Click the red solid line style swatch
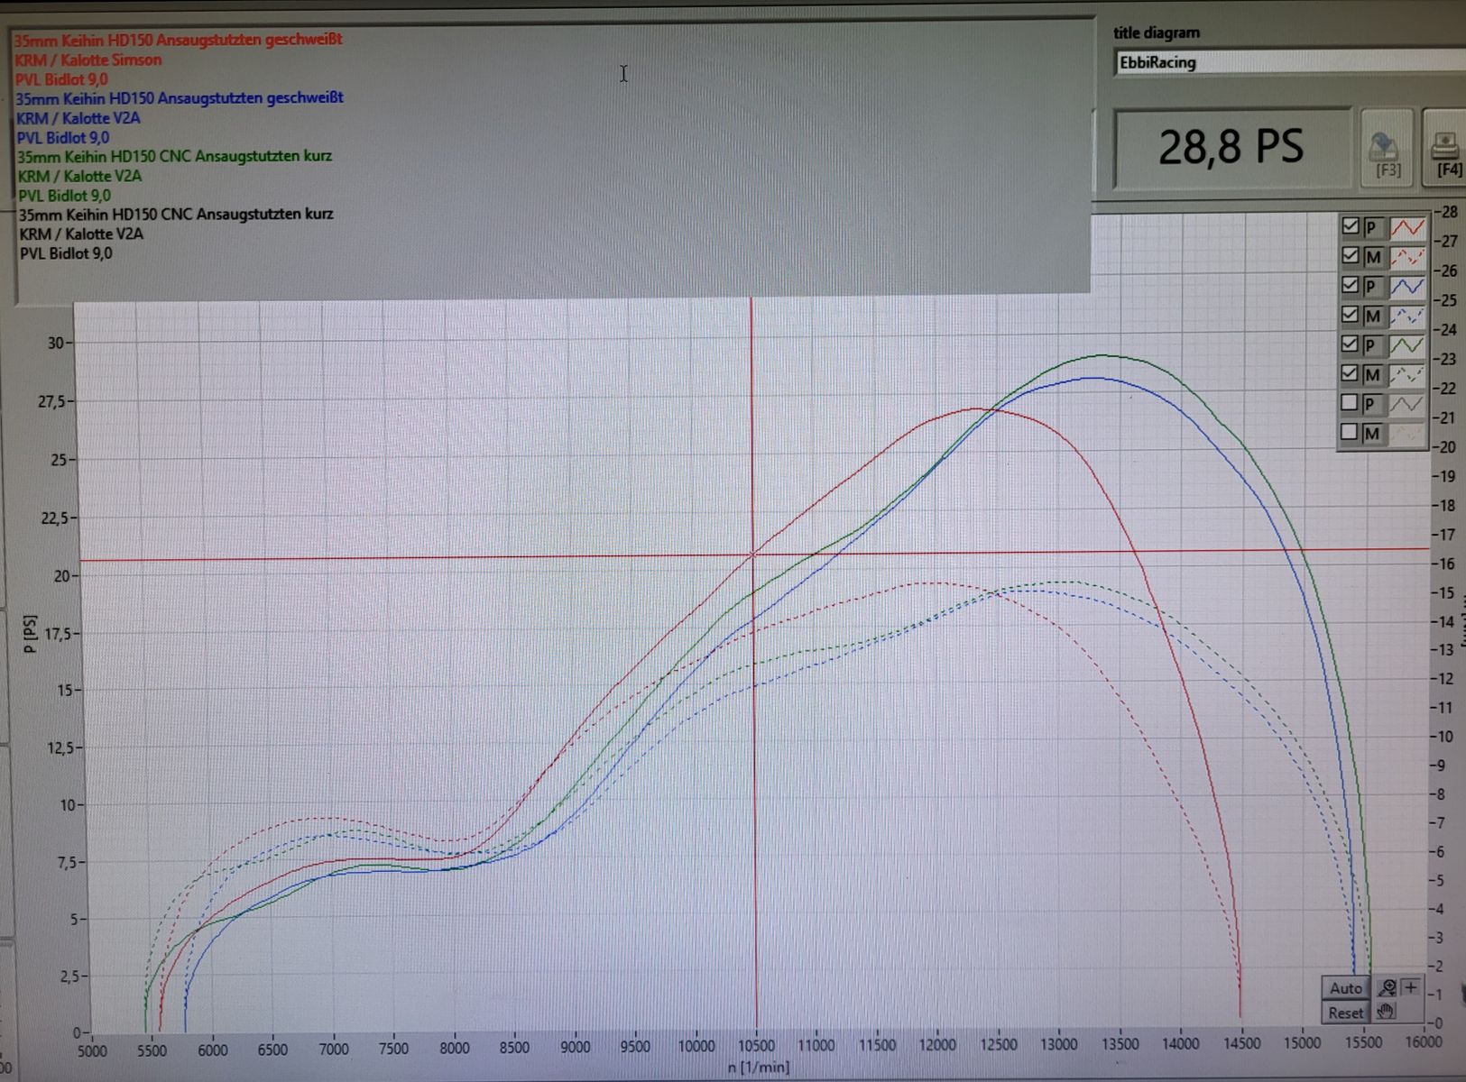Image resolution: width=1466 pixels, height=1082 pixels. coord(1406,227)
